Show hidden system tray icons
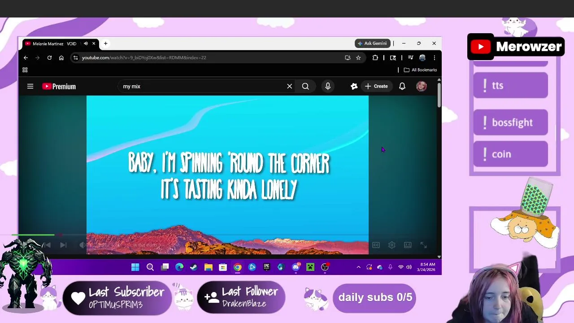Image resolution: width=574 pixels, height=323 pixels. [358, 267]
